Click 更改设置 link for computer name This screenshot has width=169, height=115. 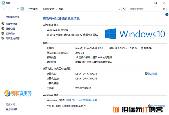pyautogui.click(x=152, y=74)
